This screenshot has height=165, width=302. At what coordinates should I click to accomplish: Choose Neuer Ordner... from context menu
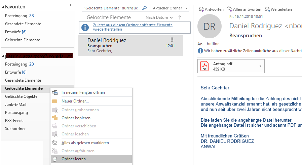pyautogui.click(x=75, y=101)
